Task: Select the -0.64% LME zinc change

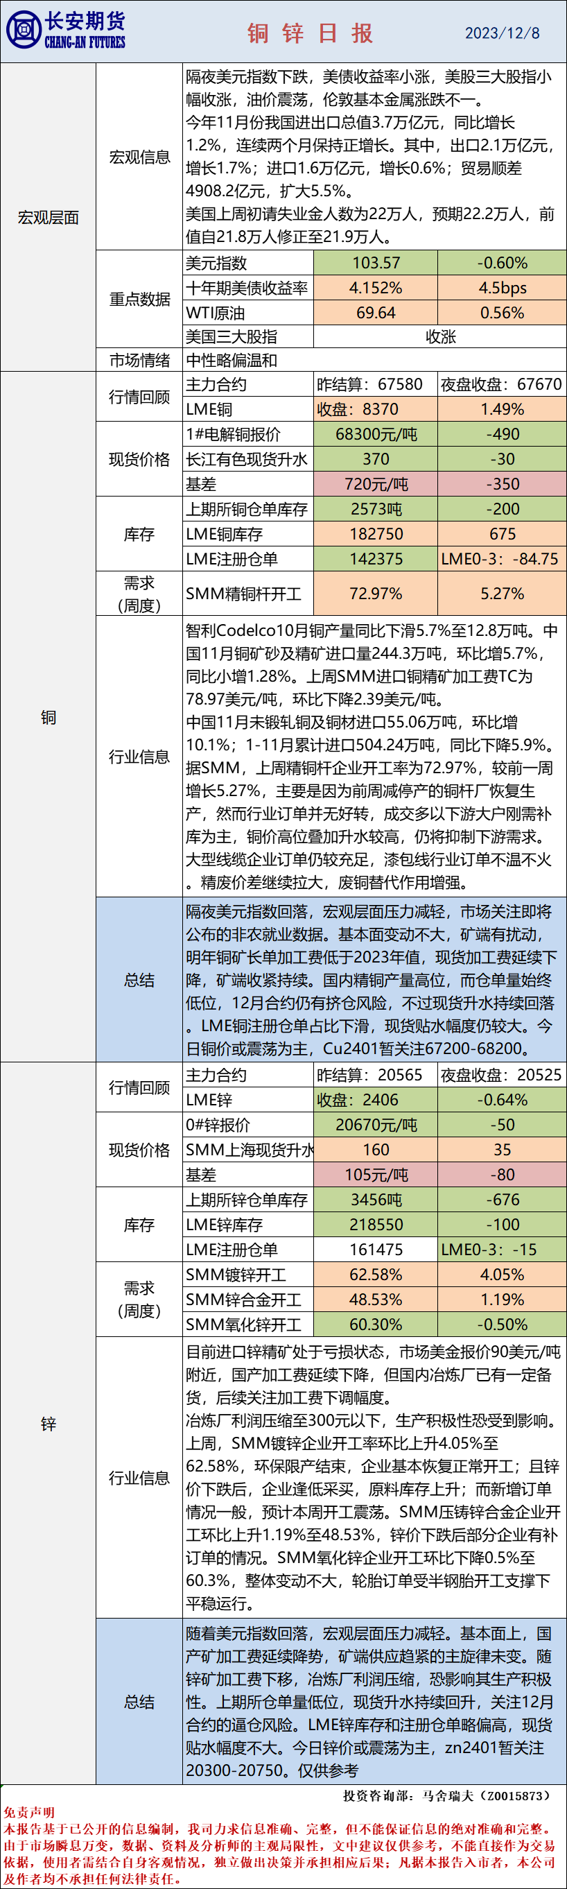Action: [503, 1100]
